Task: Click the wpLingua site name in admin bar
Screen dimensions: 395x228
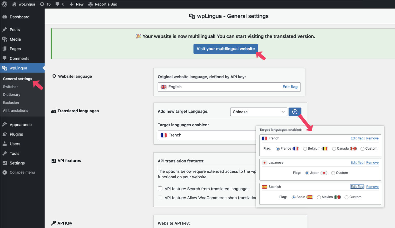Action: pos(27,4)
